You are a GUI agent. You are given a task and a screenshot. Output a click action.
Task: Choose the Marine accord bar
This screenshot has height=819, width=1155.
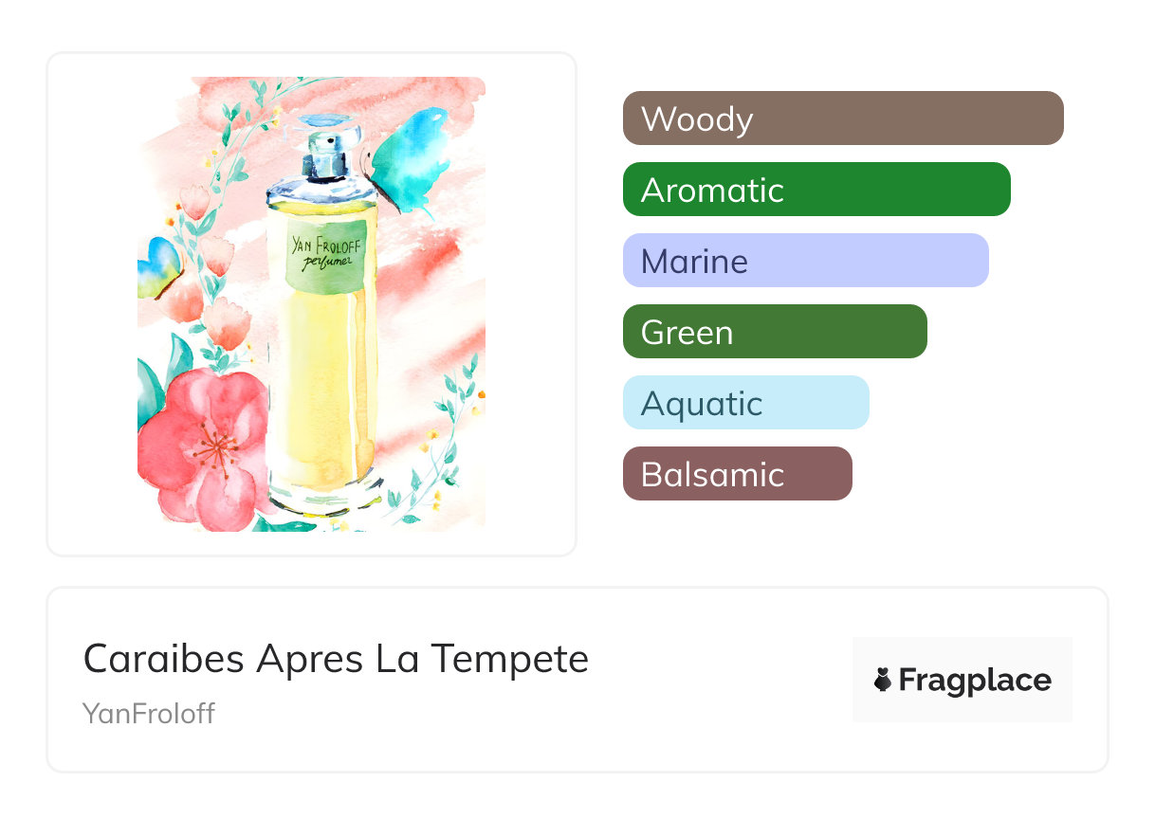805,261
